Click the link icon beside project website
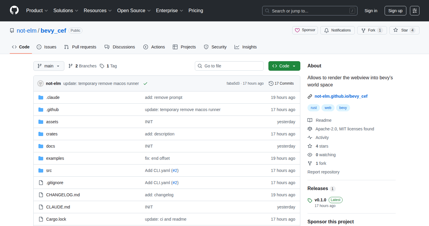The height and width of the screenshot is (226, 429). click(x=310, y=96)
